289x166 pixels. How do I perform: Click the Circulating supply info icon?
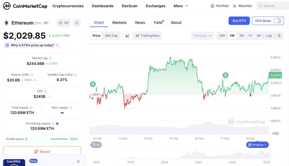tap(53, 124)
